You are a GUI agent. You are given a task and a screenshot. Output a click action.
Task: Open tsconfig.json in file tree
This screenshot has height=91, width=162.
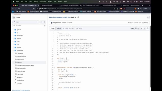pos(21,71)
